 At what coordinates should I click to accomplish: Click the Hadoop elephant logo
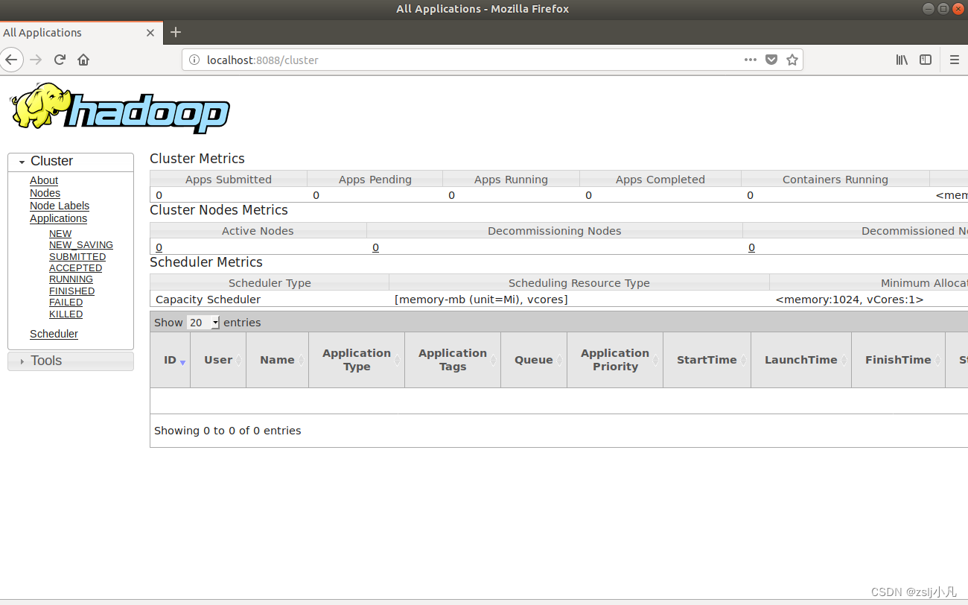pos(120,108)
